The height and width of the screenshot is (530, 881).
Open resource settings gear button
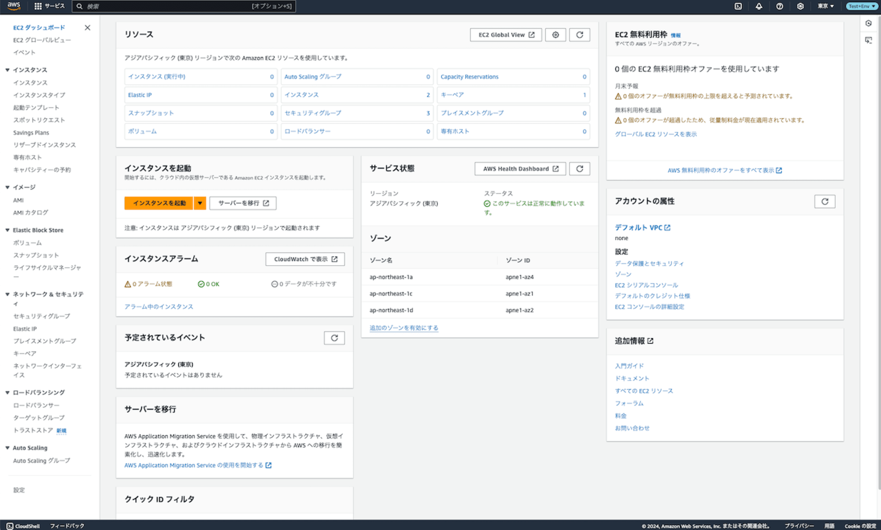coord(555,35)
